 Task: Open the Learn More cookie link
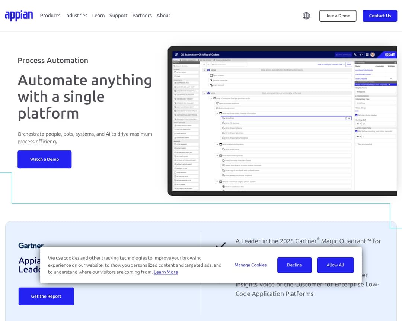point(166,272)
